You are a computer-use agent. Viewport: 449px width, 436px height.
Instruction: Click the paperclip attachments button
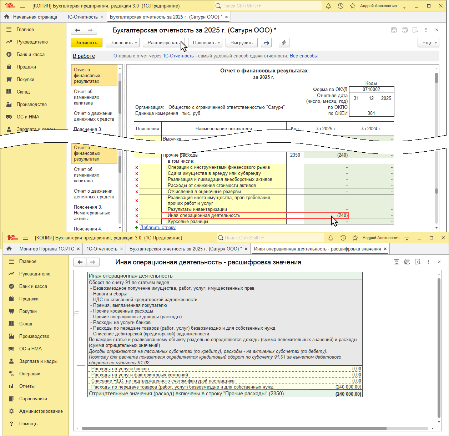[284, 42]
